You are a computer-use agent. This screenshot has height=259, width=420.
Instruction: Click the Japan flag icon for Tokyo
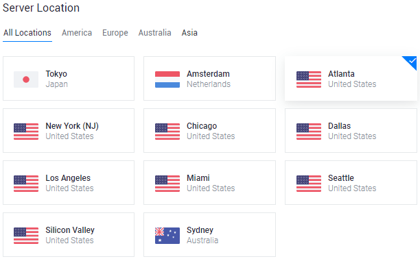pyautogui.click(x=26, y=79)
